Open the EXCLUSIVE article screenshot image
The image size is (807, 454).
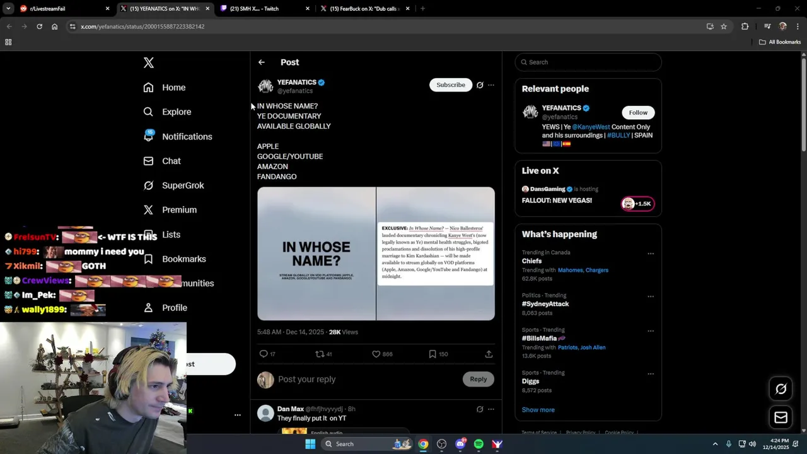click(436, 253)
